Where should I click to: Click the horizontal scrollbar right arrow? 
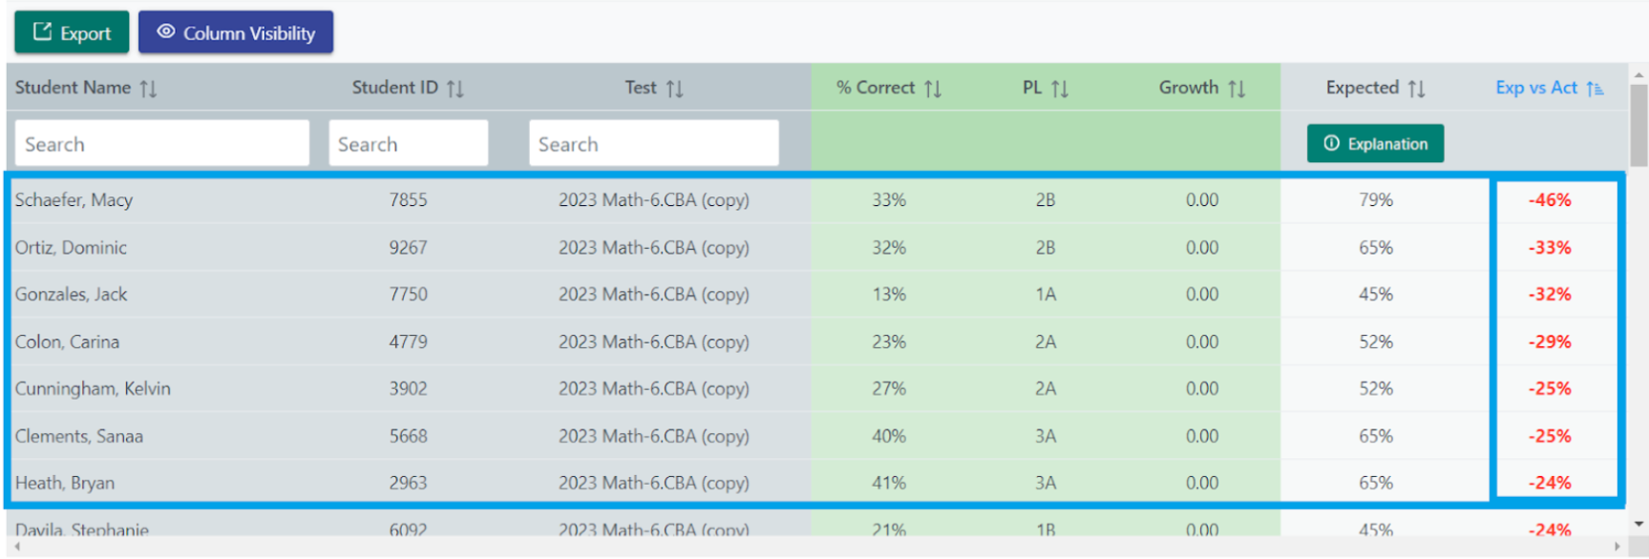click(1617, 547)
